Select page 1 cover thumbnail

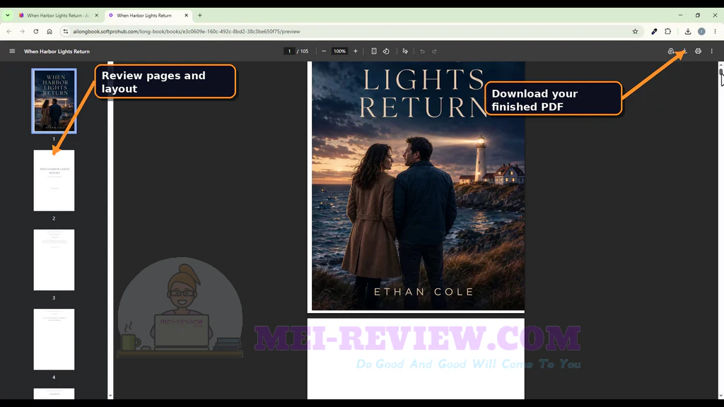tap(54, 100)
